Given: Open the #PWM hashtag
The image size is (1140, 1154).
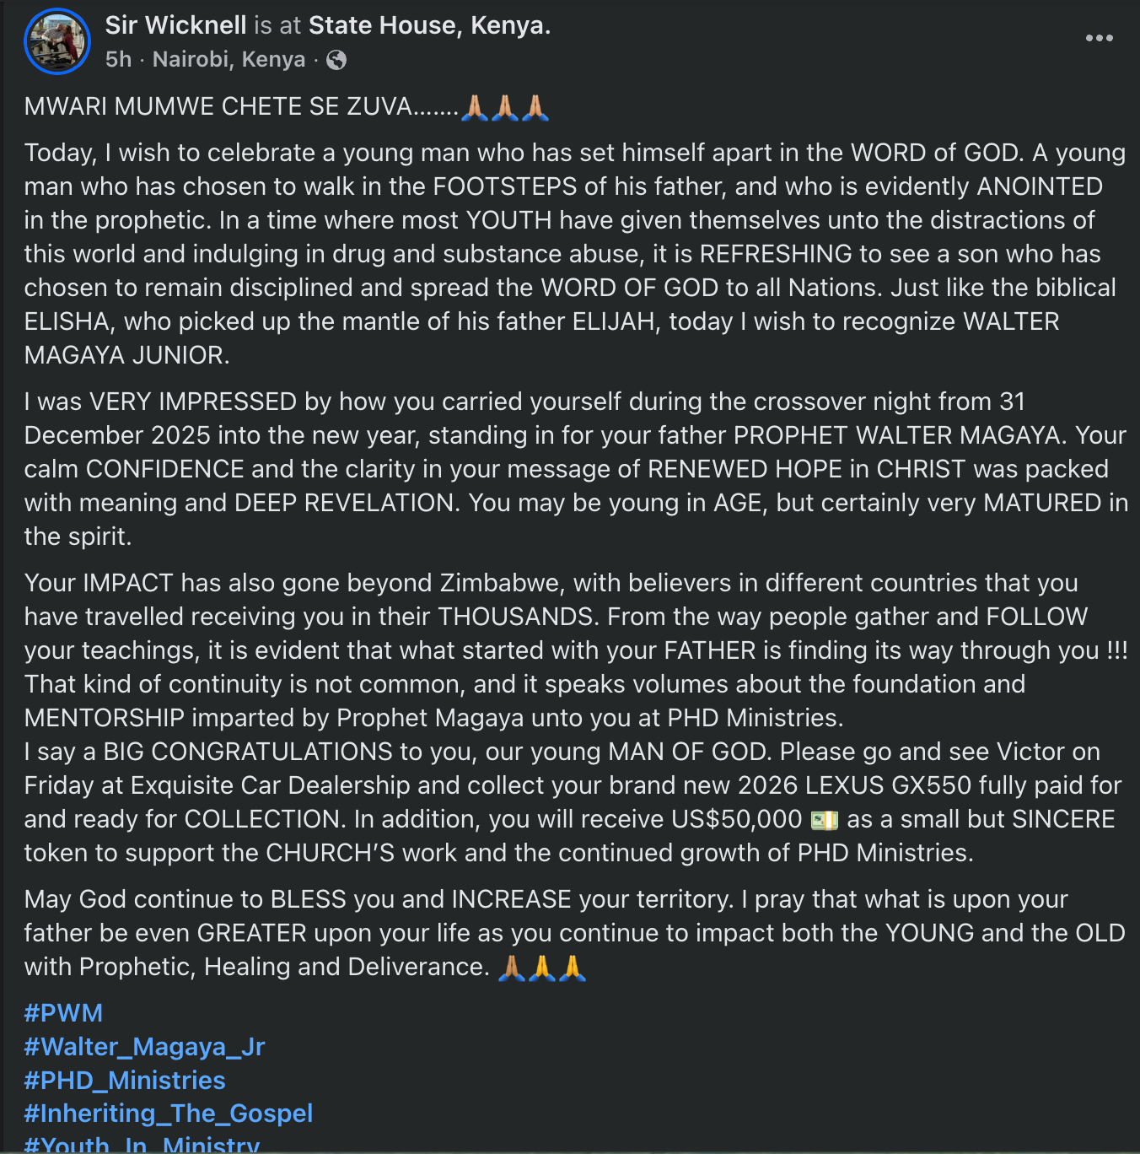Looking at the screenshot, I should coord(63,1013).
